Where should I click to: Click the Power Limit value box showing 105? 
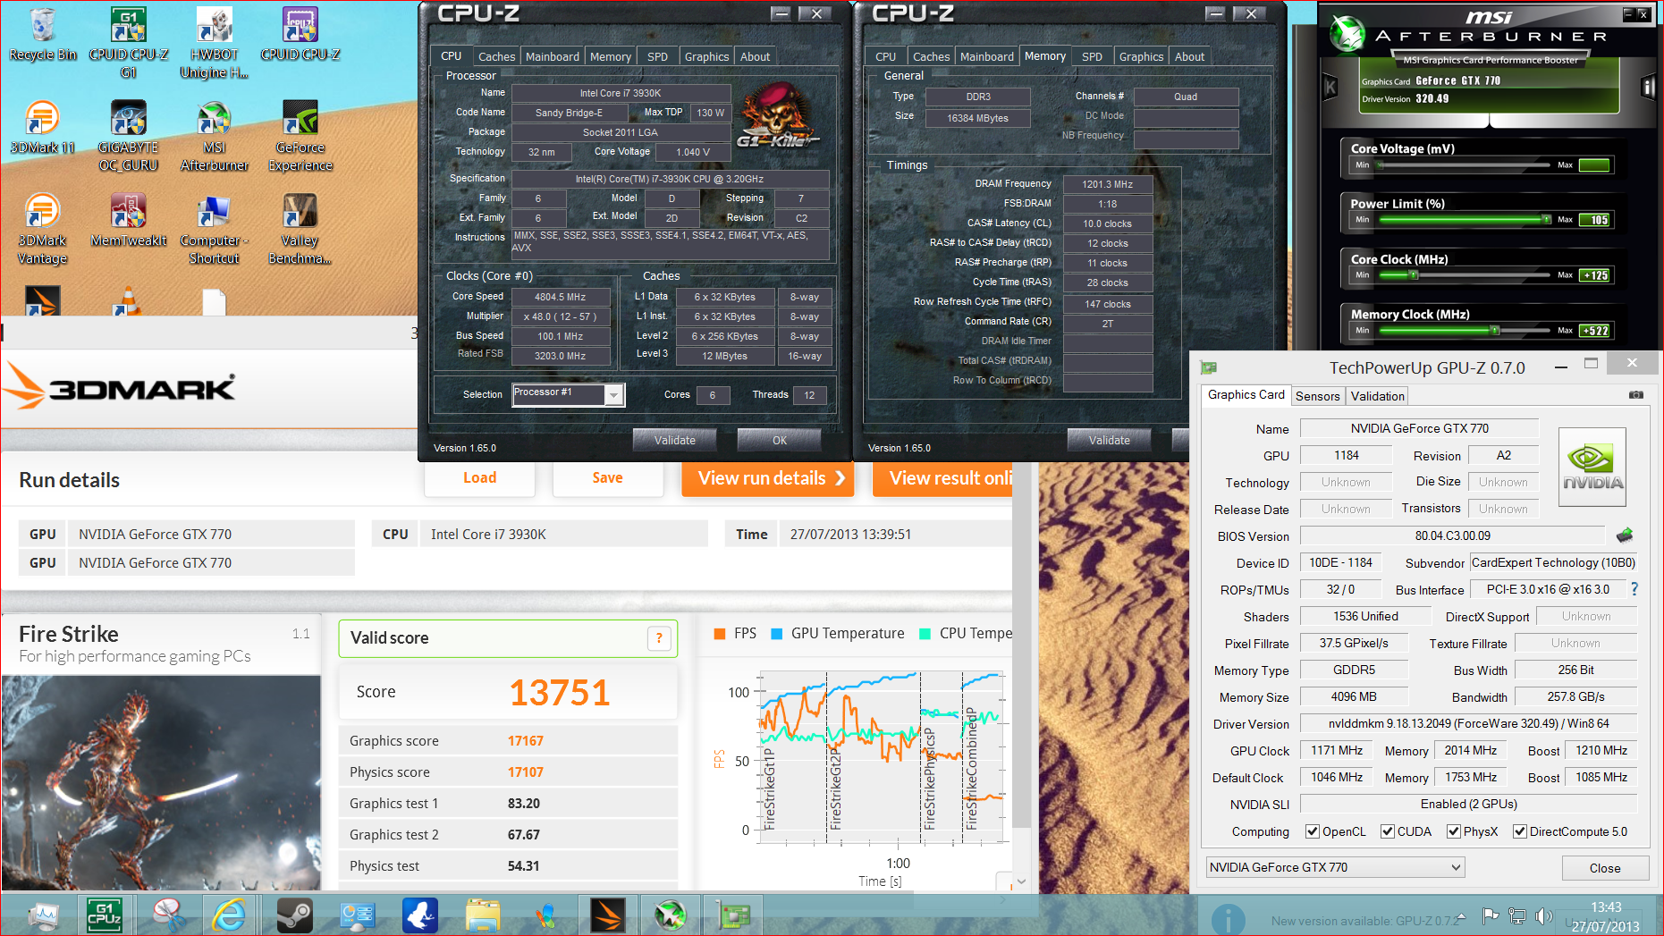coord(1594,220)
